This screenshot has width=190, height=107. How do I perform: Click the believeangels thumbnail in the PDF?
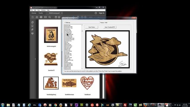[x=51, y=35]
